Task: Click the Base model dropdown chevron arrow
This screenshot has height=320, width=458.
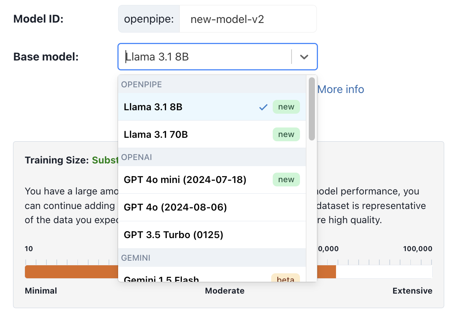Action: point(304,57)
